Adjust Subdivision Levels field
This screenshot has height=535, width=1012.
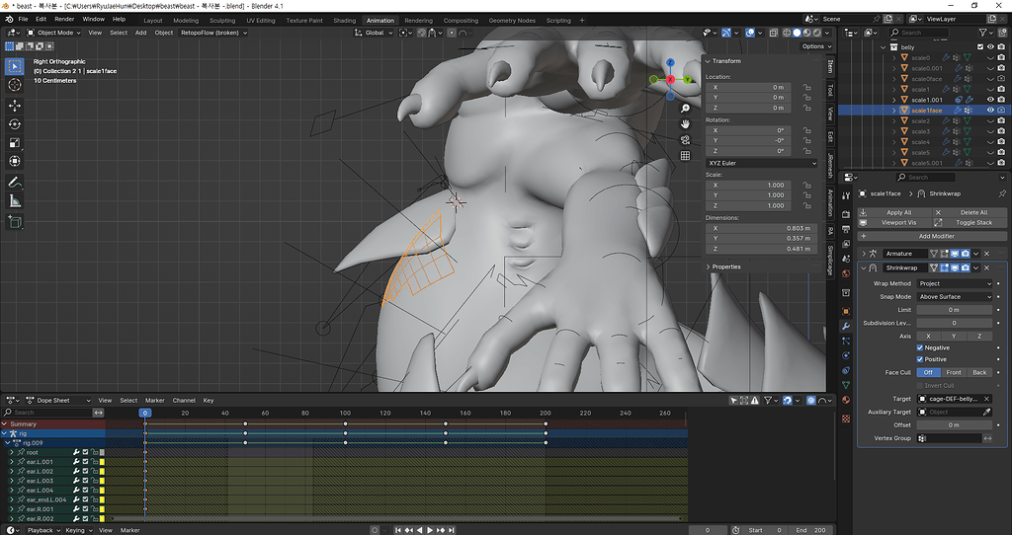pyautogui.click(x=954, y=323)
